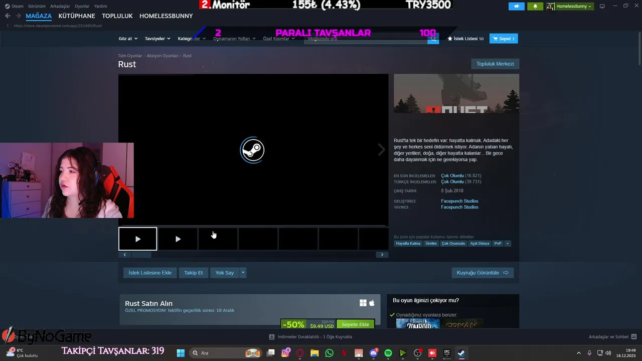Select the third screenshot thumbnail
This screenshot has height=361, width=642.
218,239
